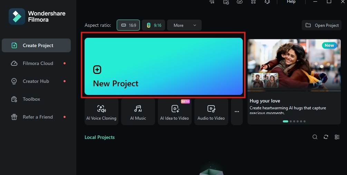The height and width of the screenshot is (175, 347).
Task: Click the Open Project folder icon
Action: [308, 25]
